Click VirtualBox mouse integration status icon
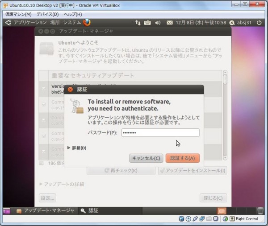The width and height of the screenshot is (268, 226). (x=225, y=219)
